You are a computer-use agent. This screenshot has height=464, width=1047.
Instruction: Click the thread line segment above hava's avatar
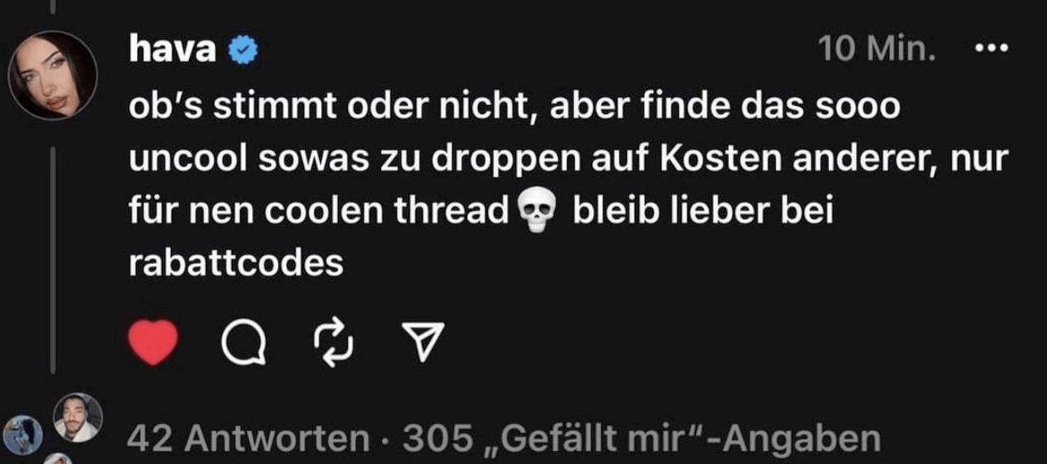[54, 7]
